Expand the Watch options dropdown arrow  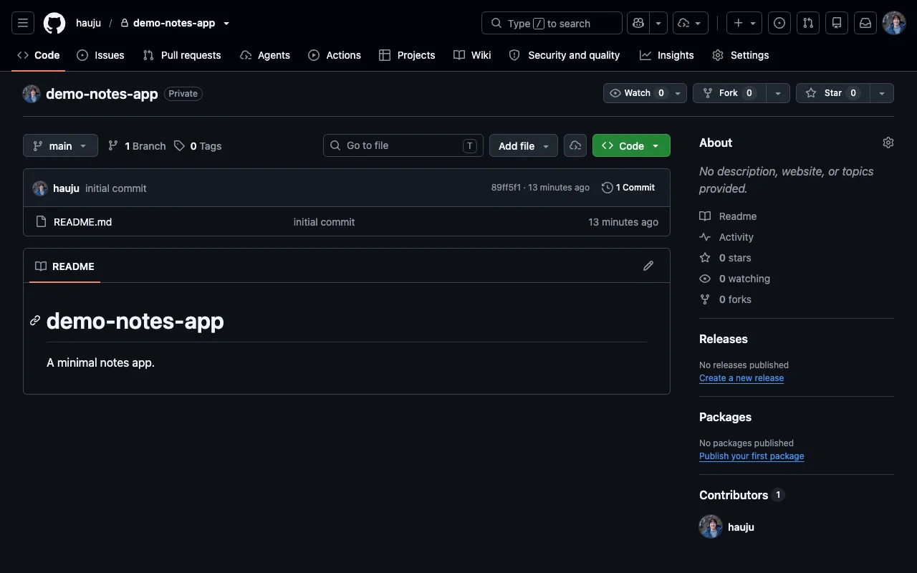click(x=678, y=93)
